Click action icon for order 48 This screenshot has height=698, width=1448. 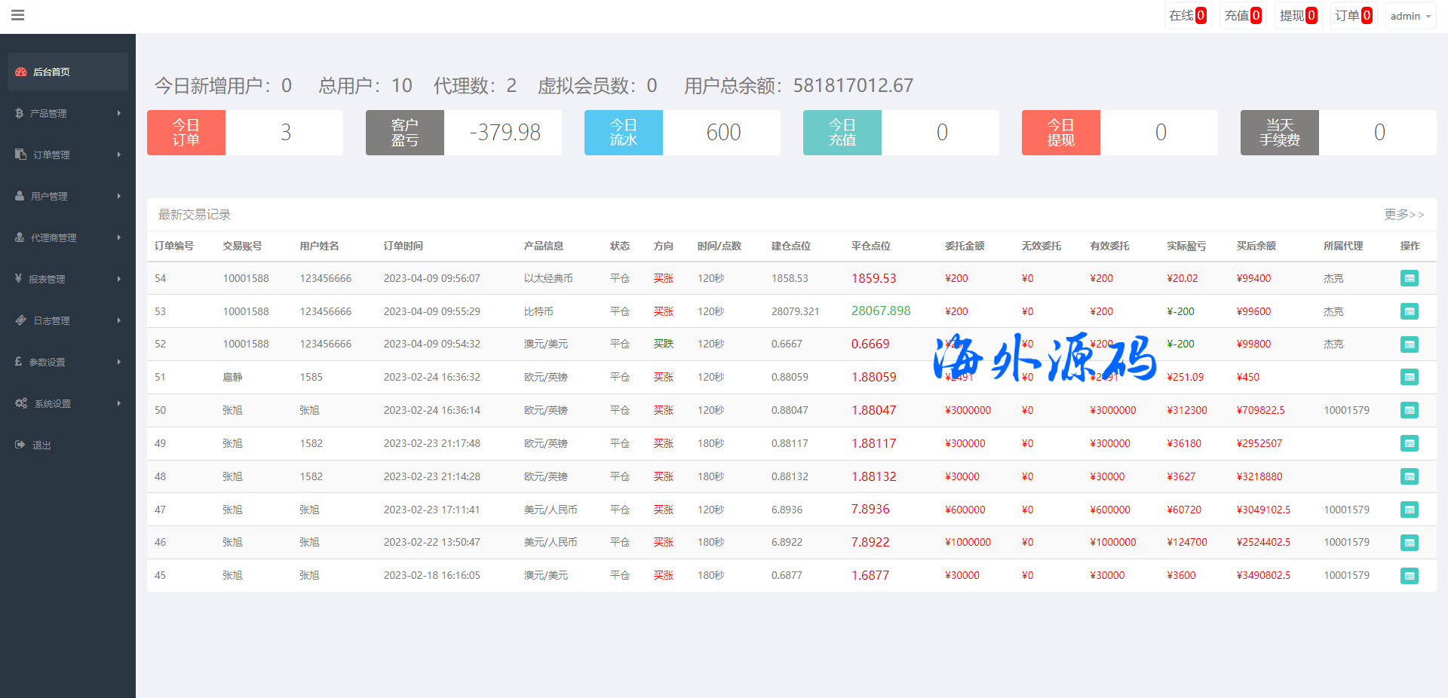pyautogui.click(x=1409, y=476)
